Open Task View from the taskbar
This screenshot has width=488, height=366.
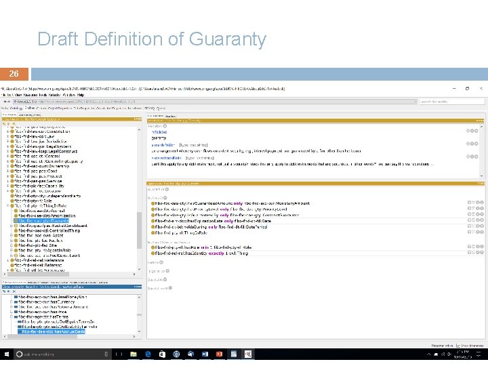click(119, 354)
